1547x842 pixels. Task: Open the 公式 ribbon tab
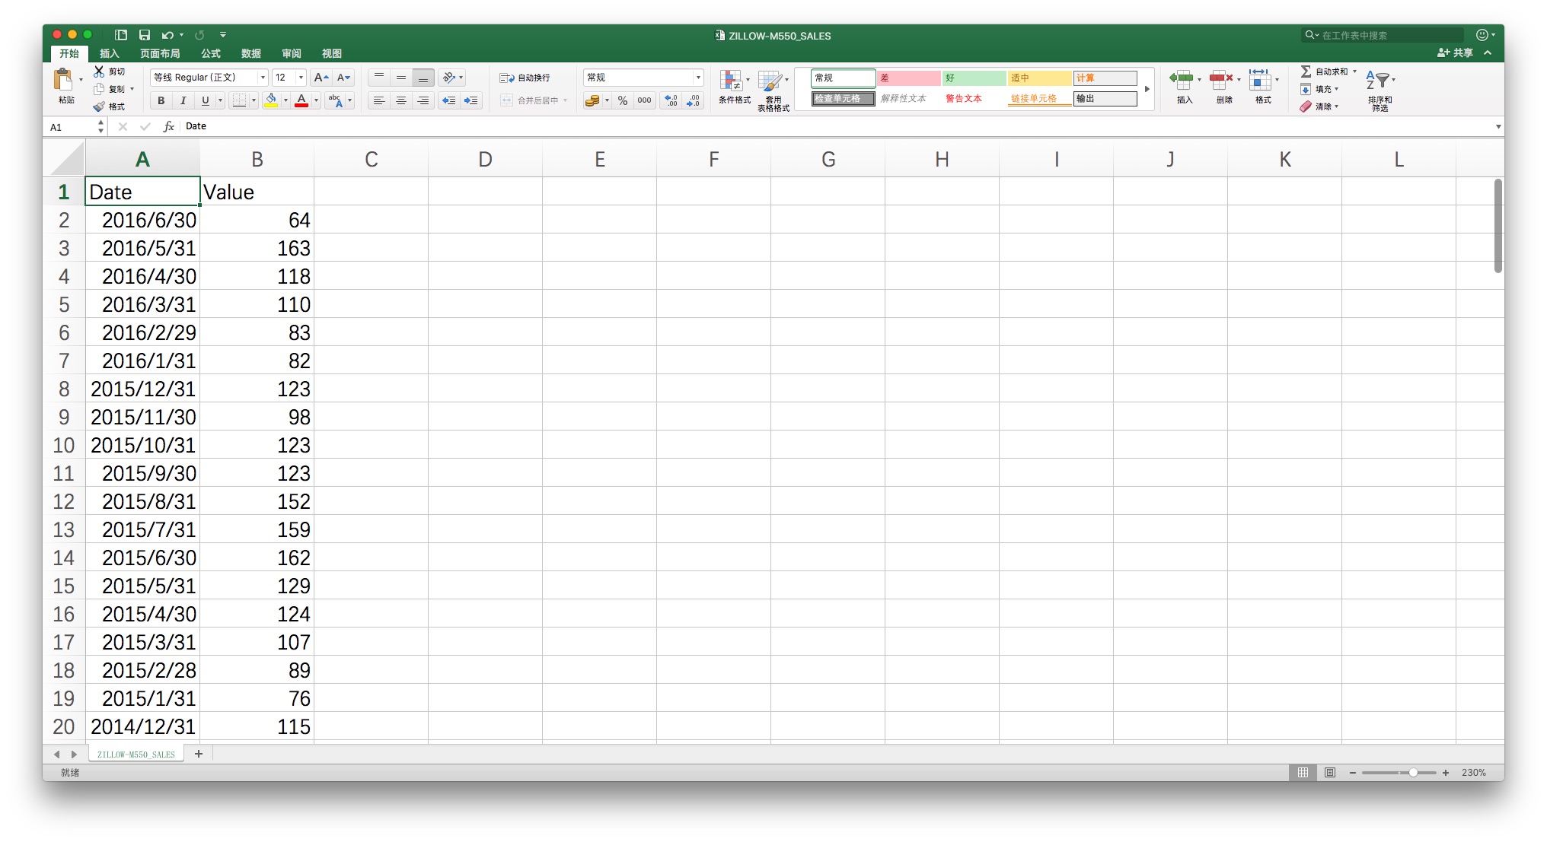click(x=211, y=53)
